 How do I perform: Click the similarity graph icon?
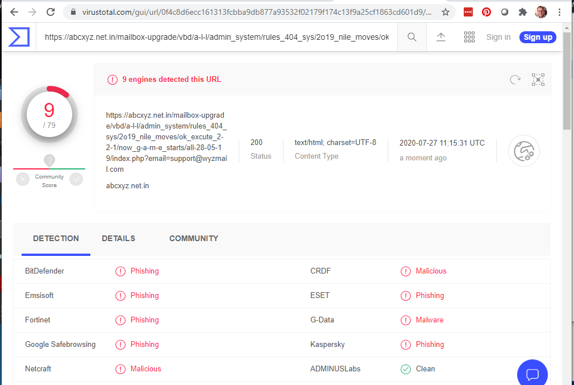[x=538, y=80]
